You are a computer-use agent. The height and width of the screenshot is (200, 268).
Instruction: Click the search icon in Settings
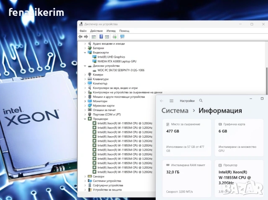[x=201, y=101]
